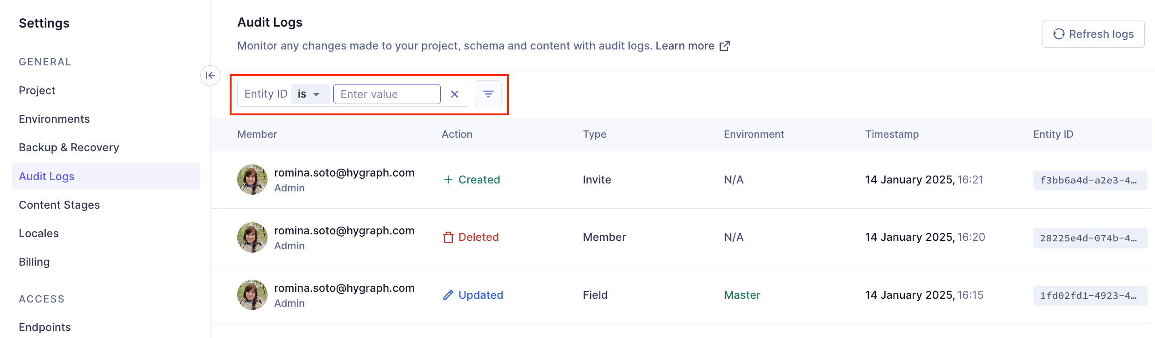The image size is (1155, 338).
Task: Click entity ID chip f3bb6a4d-a2e3
Action: coord(1089,180)
